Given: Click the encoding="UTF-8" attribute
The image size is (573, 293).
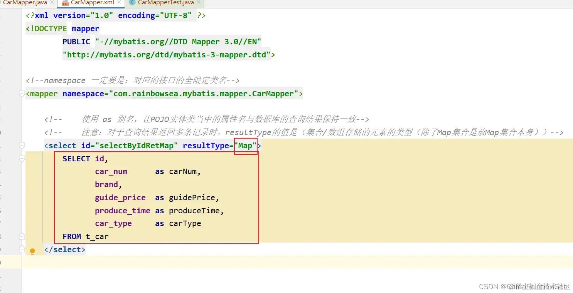Looking at the screenshot, I should (x=155, y=15).
